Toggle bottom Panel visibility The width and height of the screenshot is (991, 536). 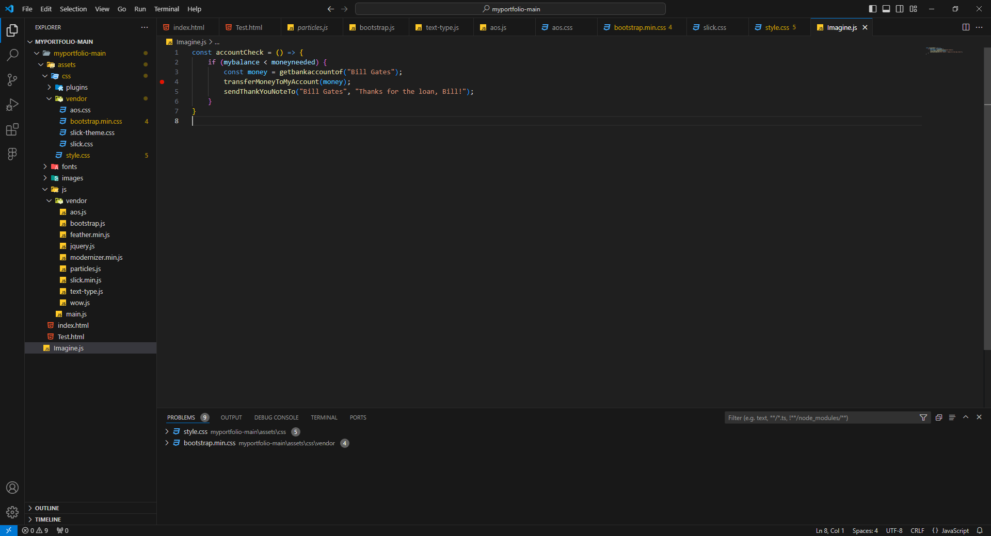[x=886, y=9]
